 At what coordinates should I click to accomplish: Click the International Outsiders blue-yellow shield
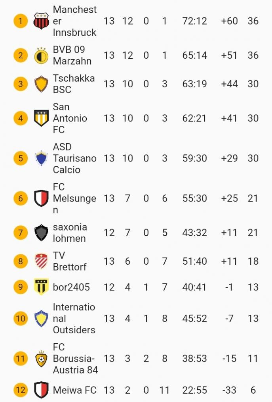click(x=41, y=318)
